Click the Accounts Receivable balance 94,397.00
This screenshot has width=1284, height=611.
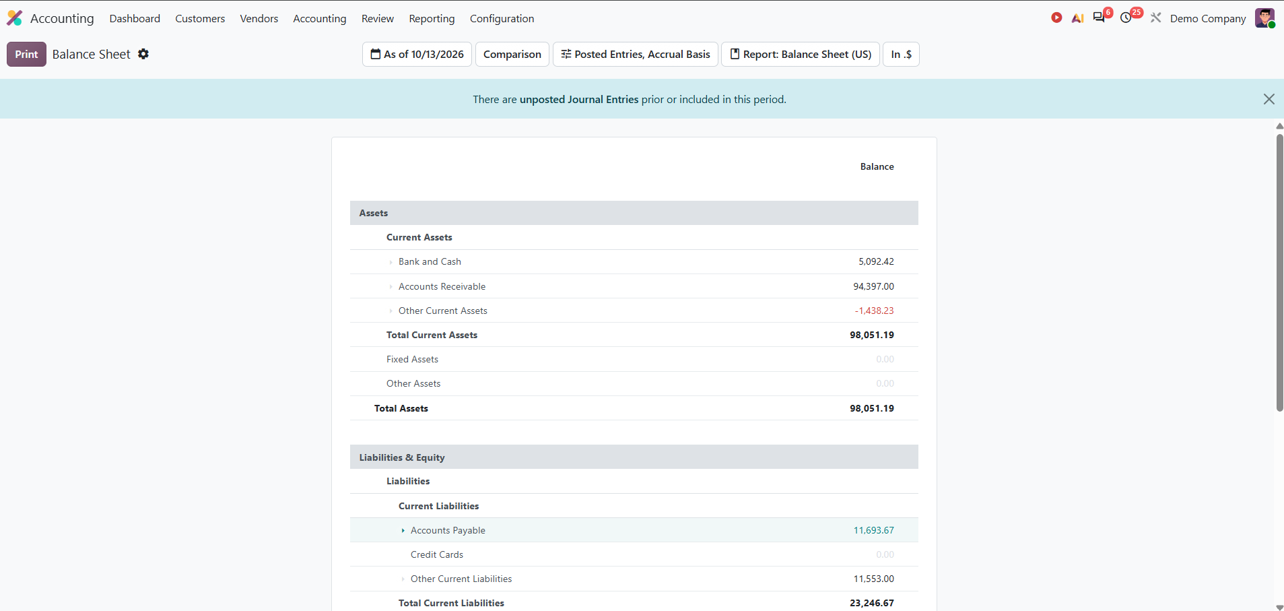[873, 286]
